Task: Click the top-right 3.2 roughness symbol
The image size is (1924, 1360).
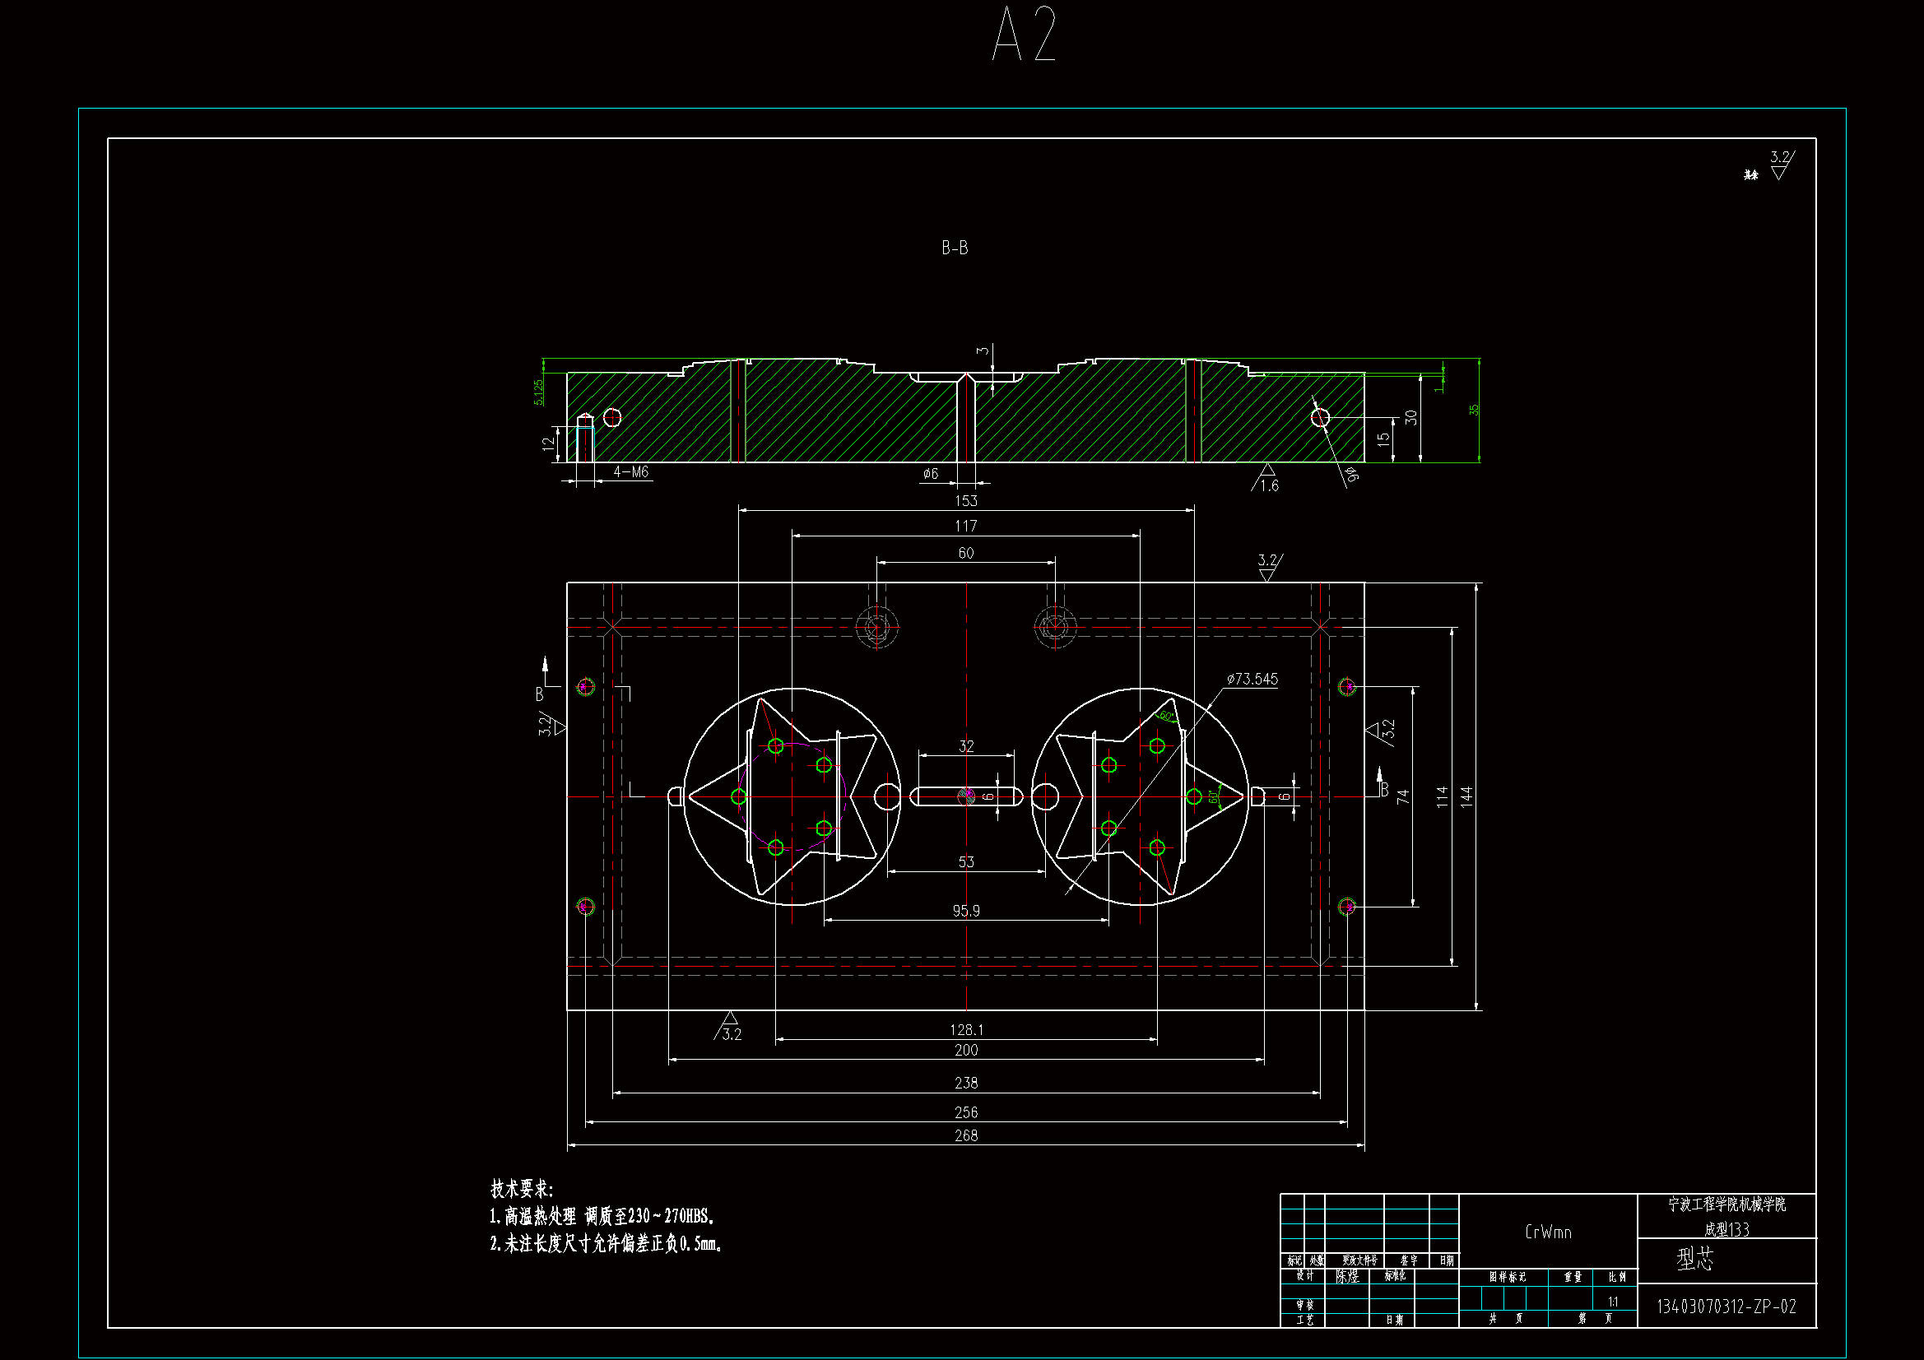Action: click(1779, 165)
